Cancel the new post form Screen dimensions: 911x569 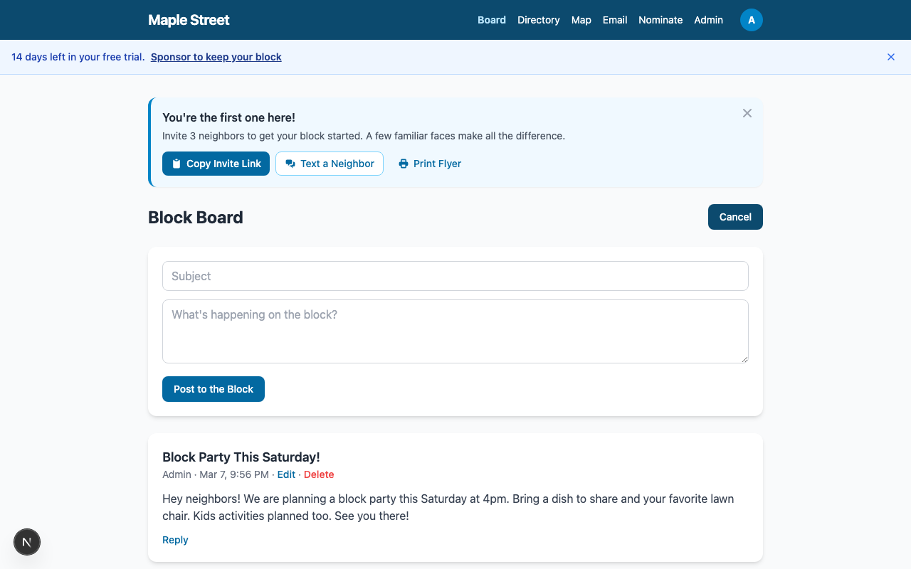(734, 217)
